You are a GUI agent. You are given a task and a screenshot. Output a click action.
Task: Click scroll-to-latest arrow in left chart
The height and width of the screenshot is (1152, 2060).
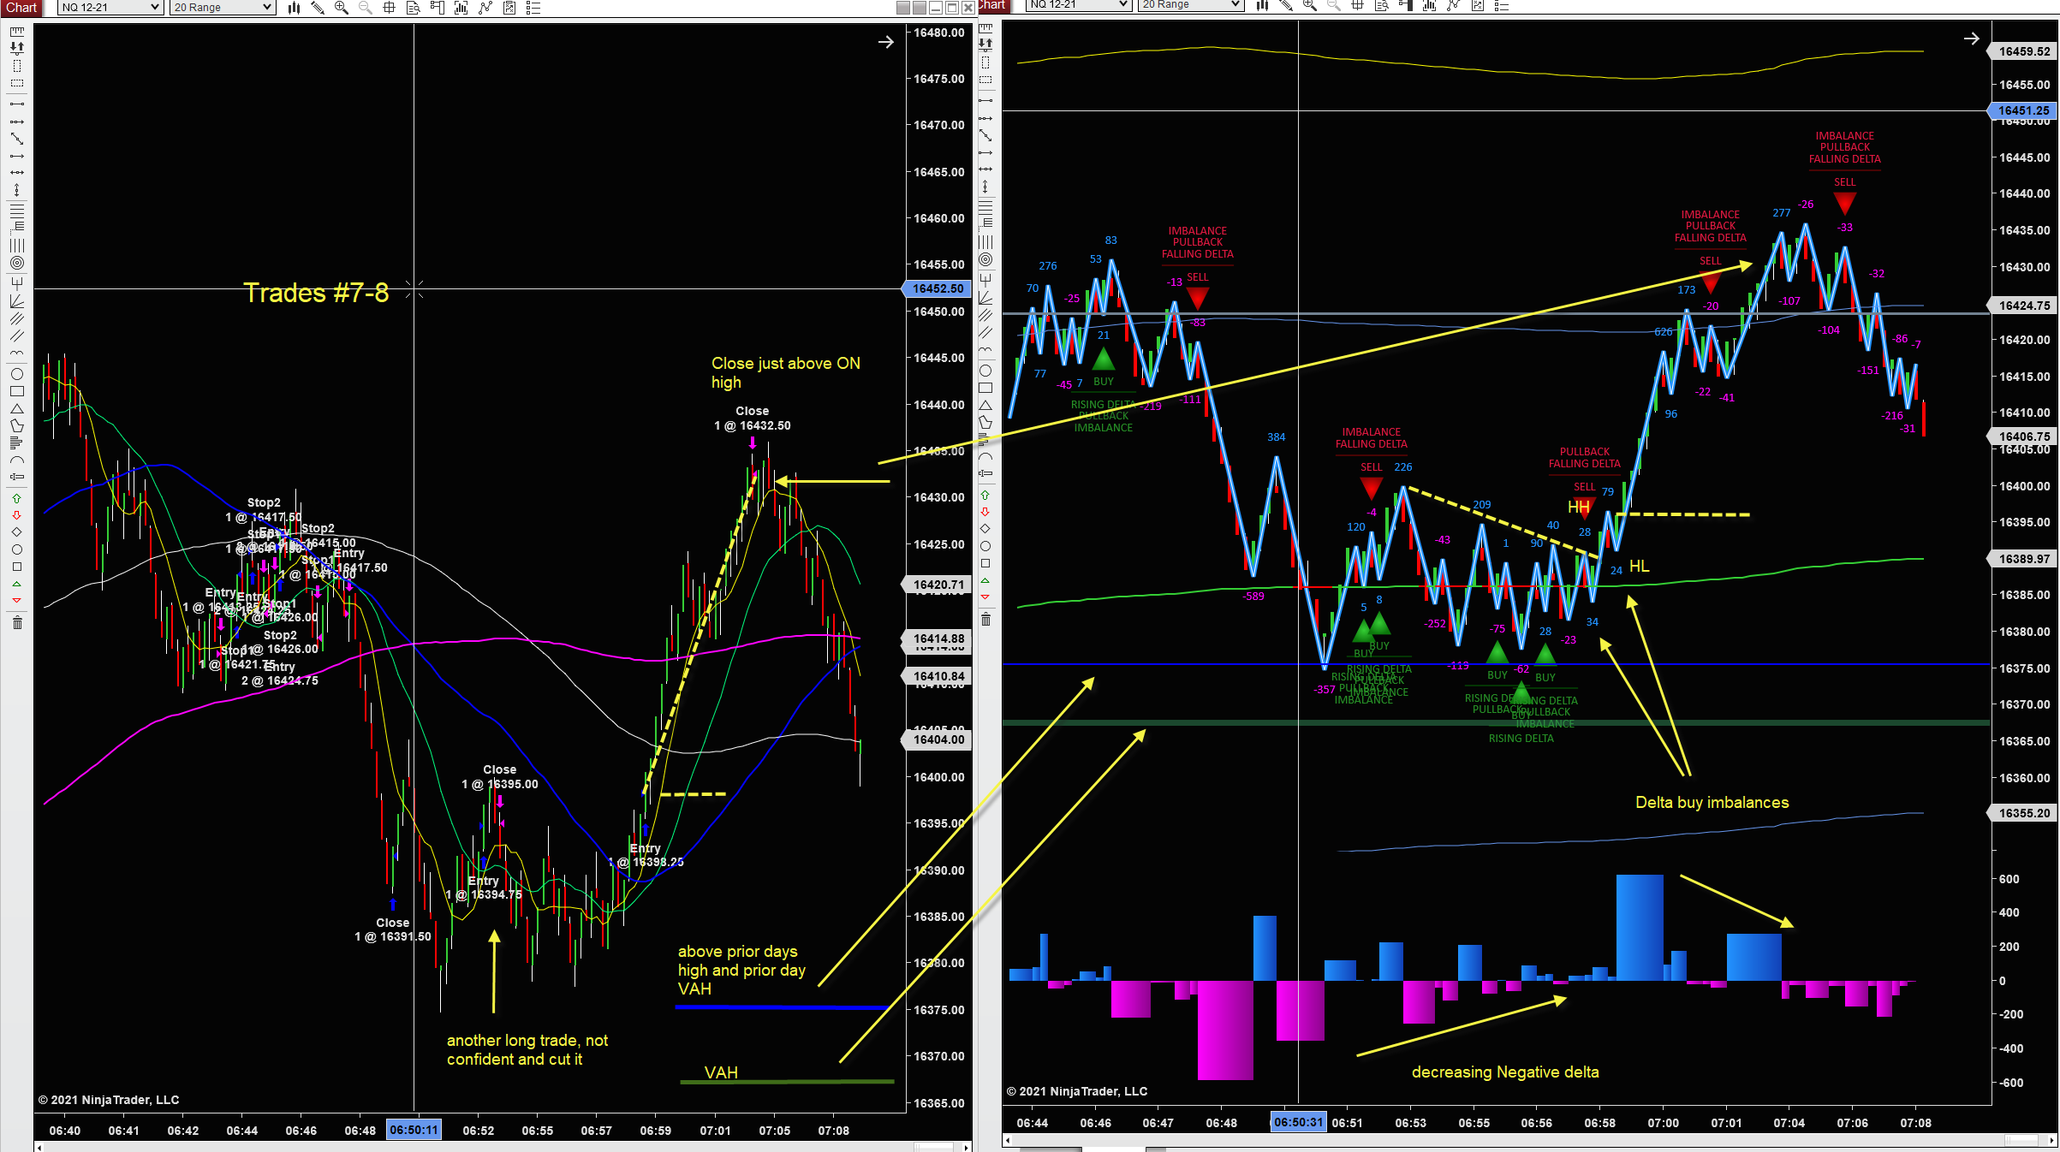886,42
